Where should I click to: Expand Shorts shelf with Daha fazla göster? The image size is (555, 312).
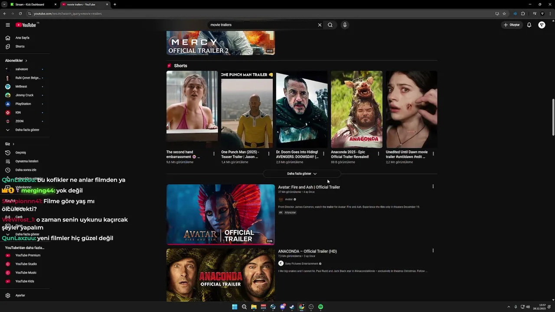(302, 173)
